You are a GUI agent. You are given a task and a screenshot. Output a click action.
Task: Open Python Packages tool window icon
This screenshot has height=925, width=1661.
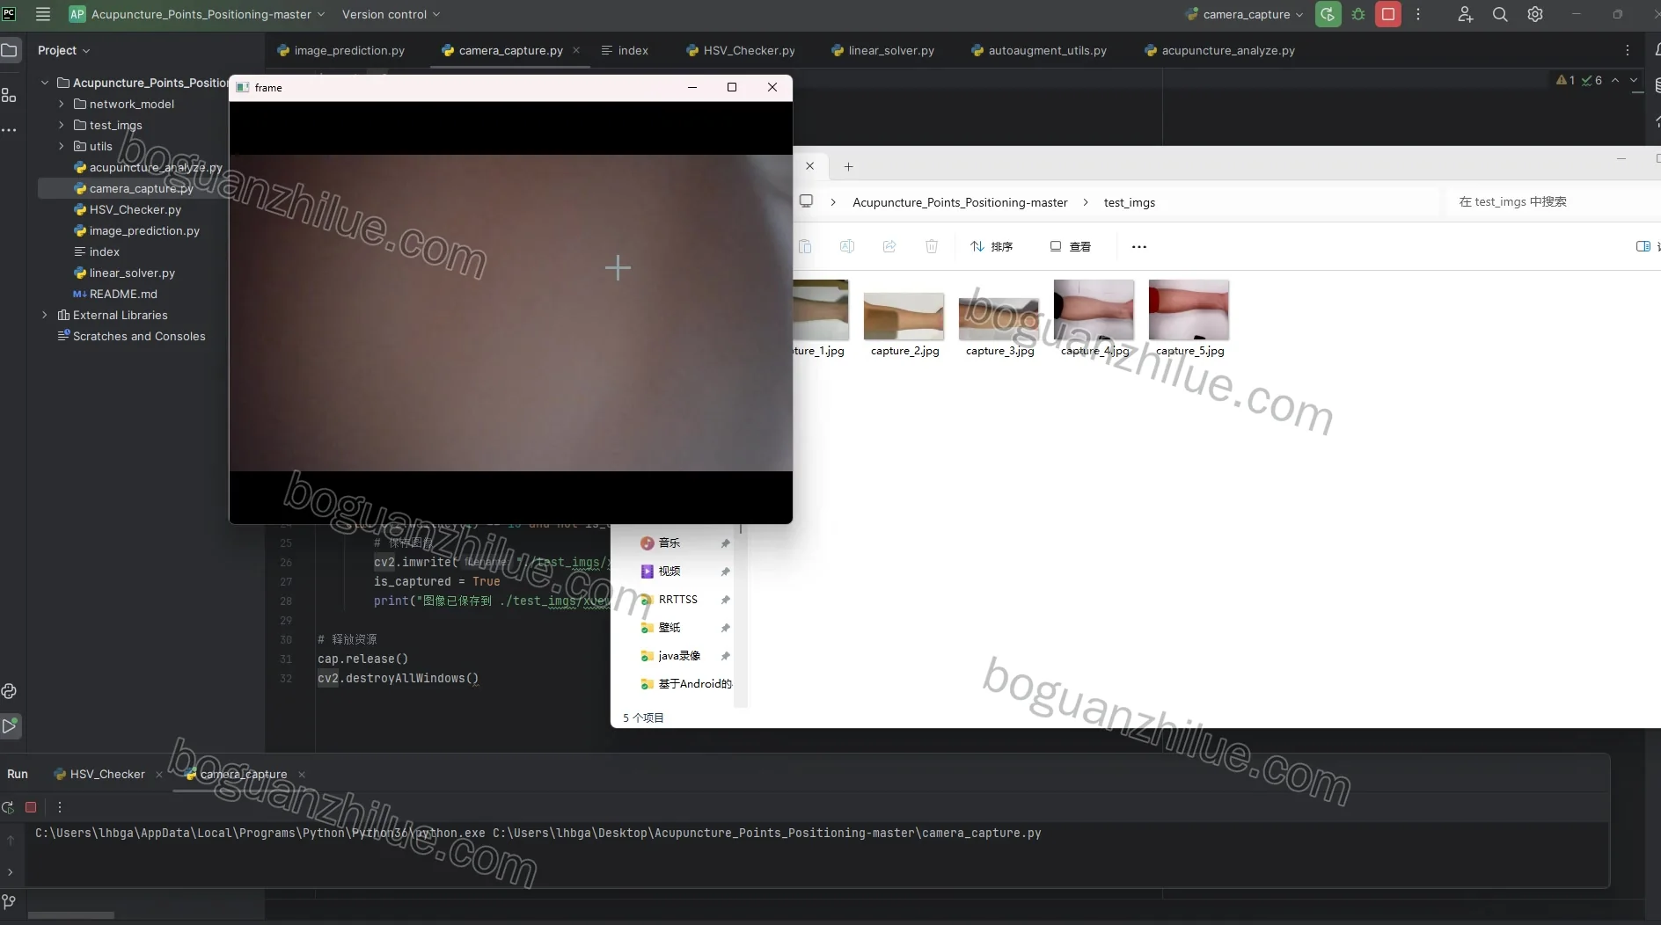10,691
